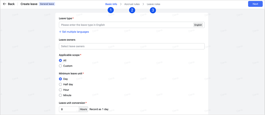Switch to the Accrual rules step
The width and height of the screenshot is (265, 115).
(132, 4)
